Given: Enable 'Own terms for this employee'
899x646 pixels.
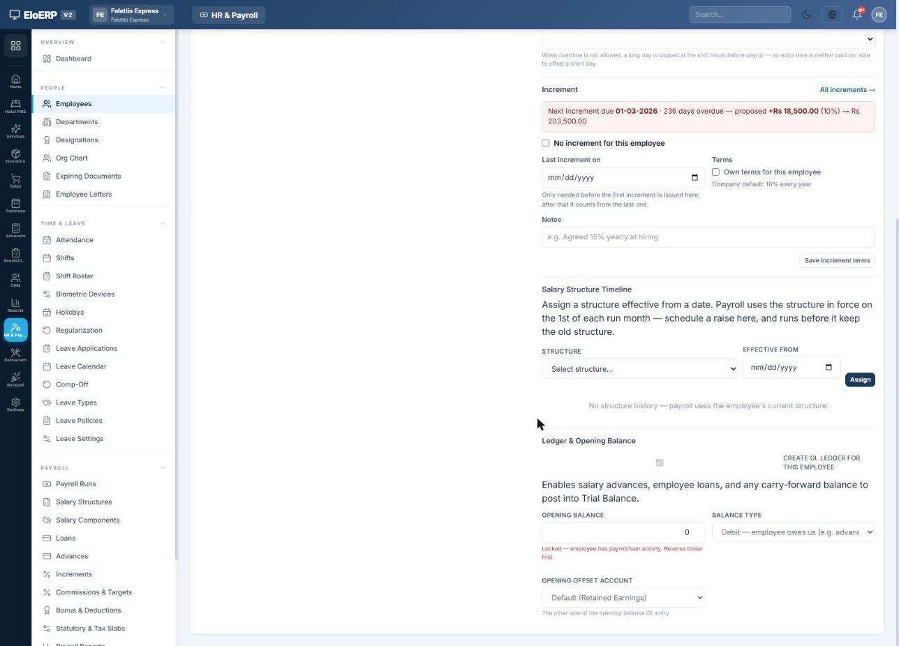Looking at the screenshot, I should click(x=715, y=172).
